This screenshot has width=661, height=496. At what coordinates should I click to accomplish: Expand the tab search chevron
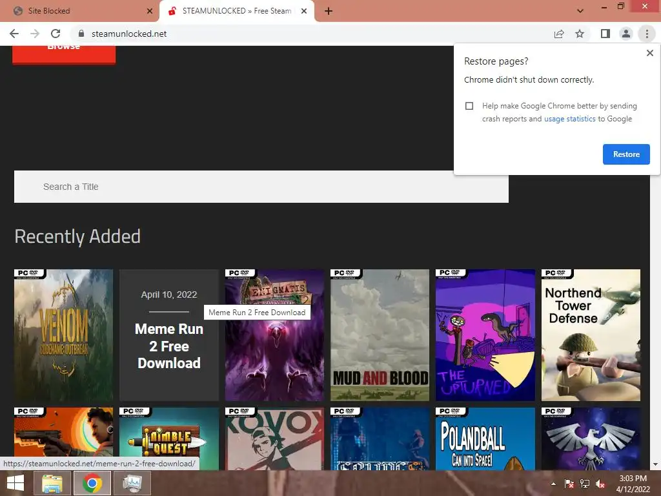tap(580, 11)
